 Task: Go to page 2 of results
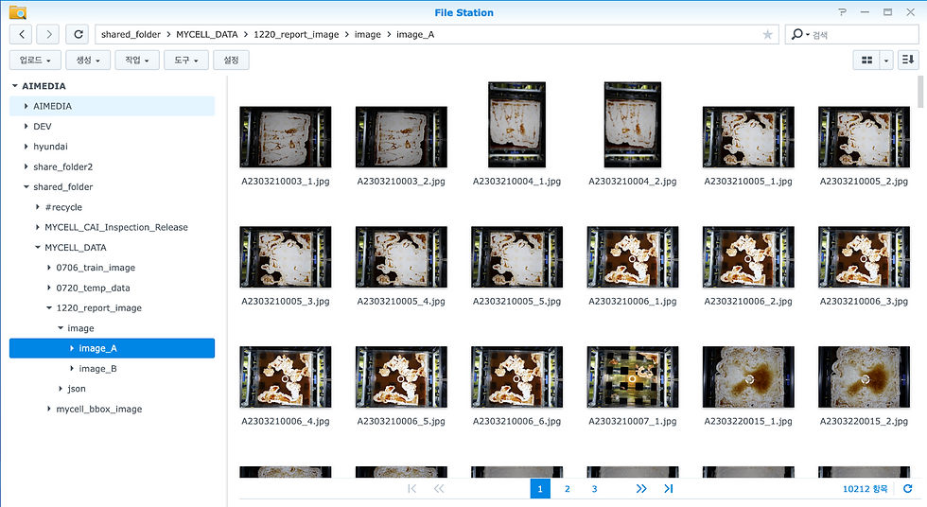[567, 489]
